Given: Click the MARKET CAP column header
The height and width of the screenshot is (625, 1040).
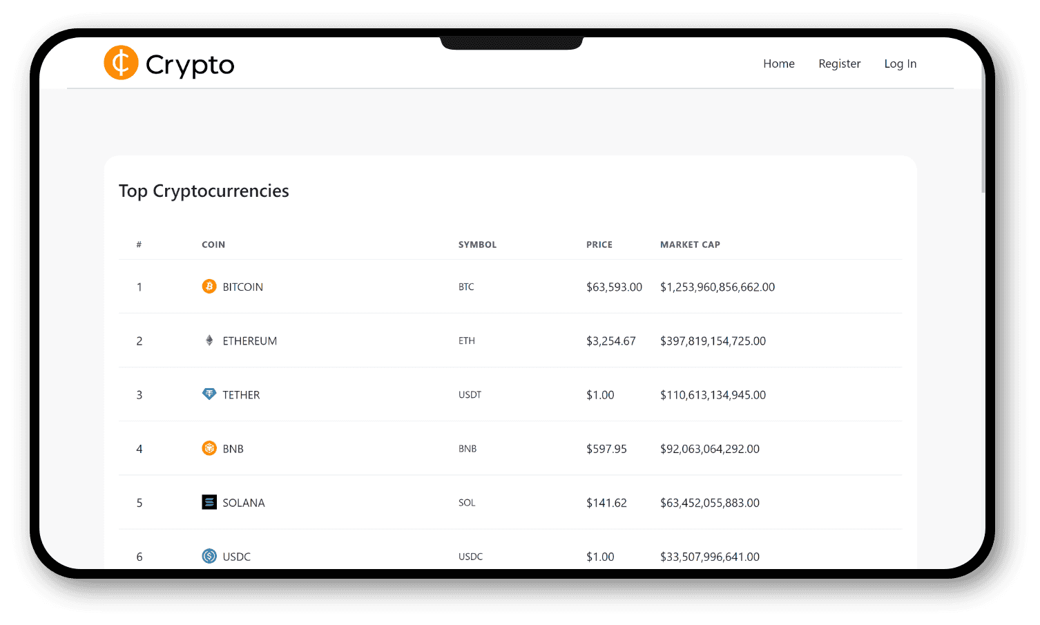Looking at the screenshot, I should tap(690, 244).
